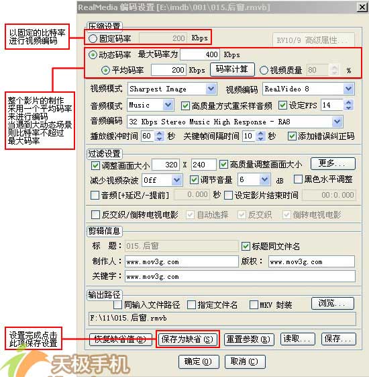
Task: Open the 视频模式 Sharpest Image dropdown
Action: click(x=211, y=89)
